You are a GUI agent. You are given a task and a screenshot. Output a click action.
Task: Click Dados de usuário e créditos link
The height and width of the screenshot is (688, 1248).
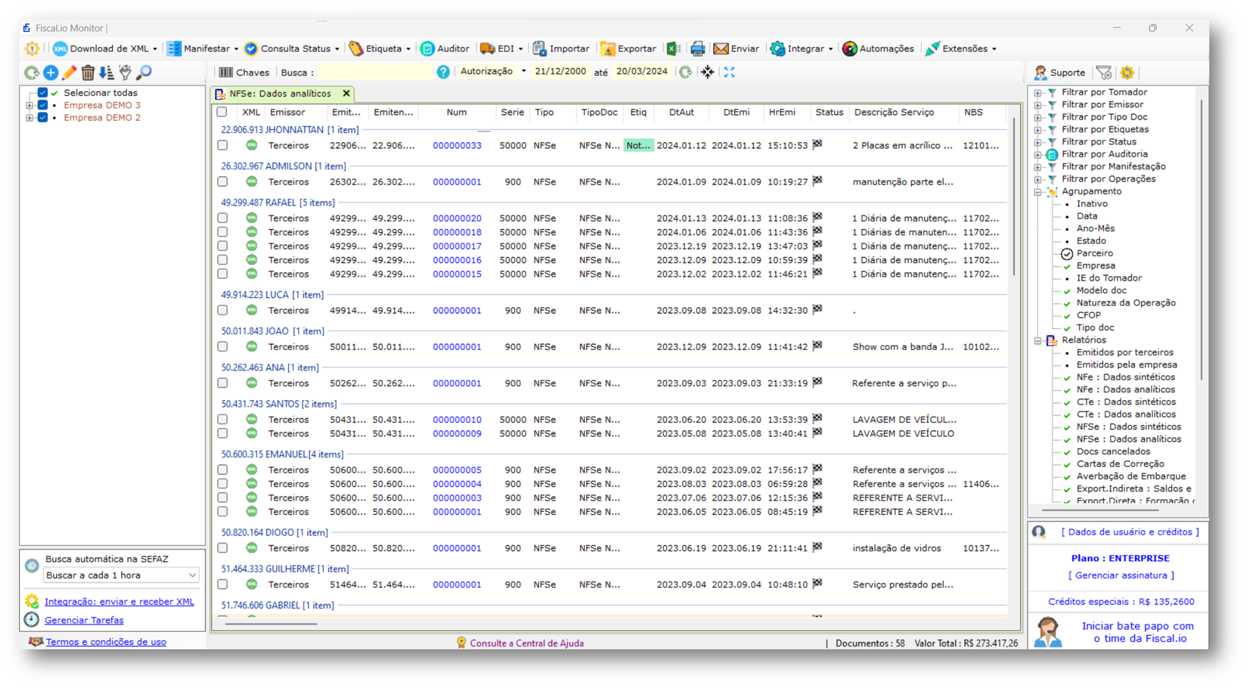point(1130,532)
